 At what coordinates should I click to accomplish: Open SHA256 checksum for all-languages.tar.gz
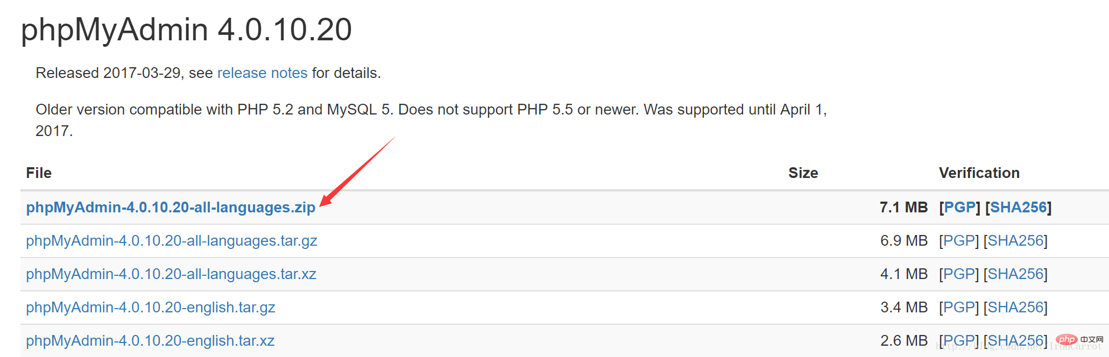1015,241
